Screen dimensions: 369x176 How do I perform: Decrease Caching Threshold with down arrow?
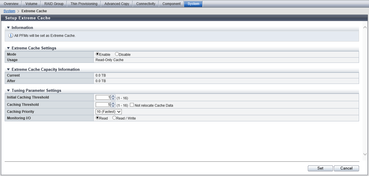(113, 106)
